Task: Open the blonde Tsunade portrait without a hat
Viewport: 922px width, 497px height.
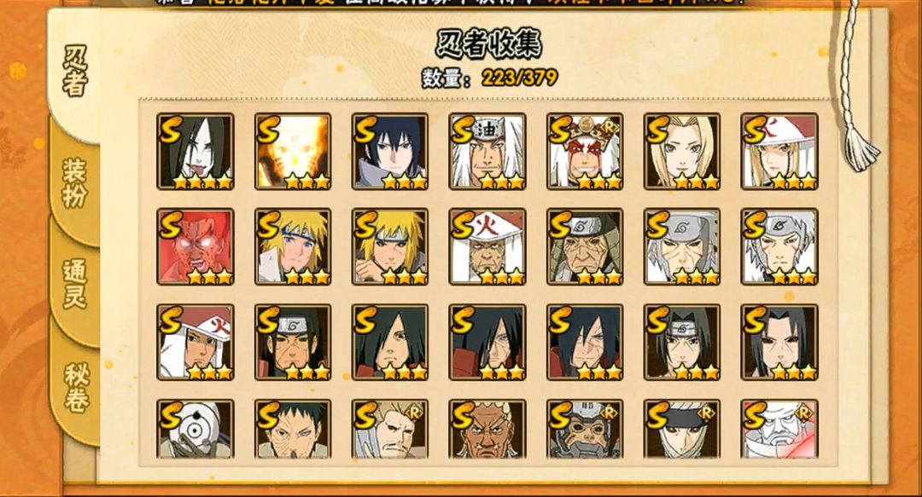Action: [x=682, y=152]
